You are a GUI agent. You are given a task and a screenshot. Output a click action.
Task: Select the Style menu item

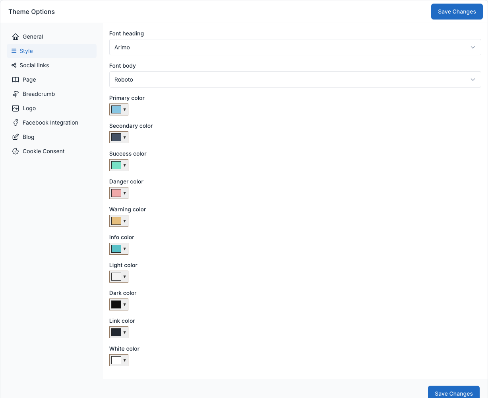pyautogui.click(x=52, y=51)
